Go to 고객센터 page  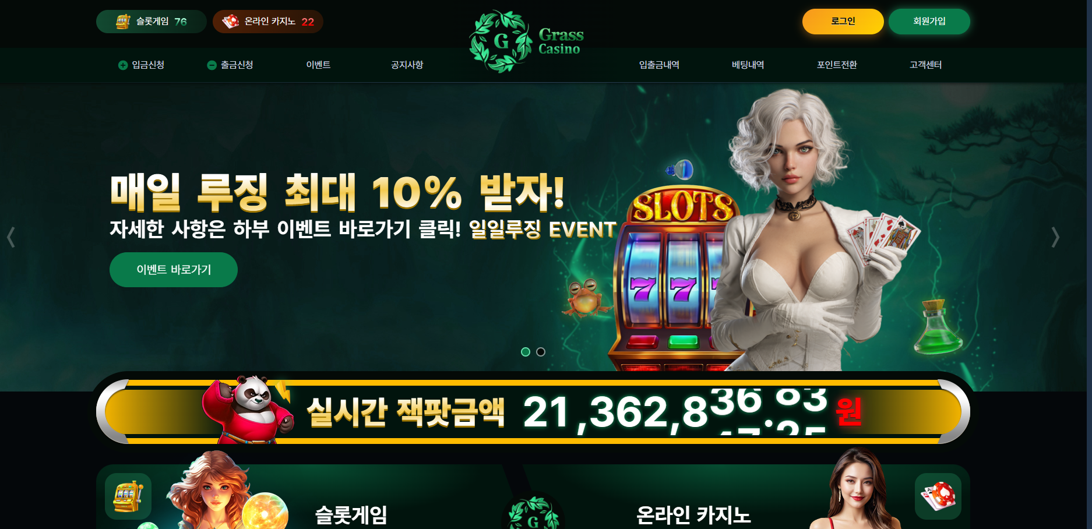point(925,65)
